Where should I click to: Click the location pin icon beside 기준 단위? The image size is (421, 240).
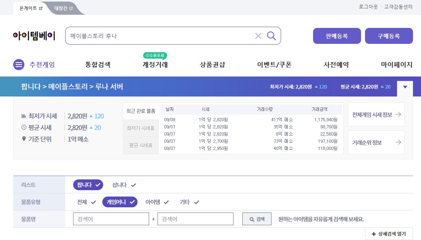point(24,139)
